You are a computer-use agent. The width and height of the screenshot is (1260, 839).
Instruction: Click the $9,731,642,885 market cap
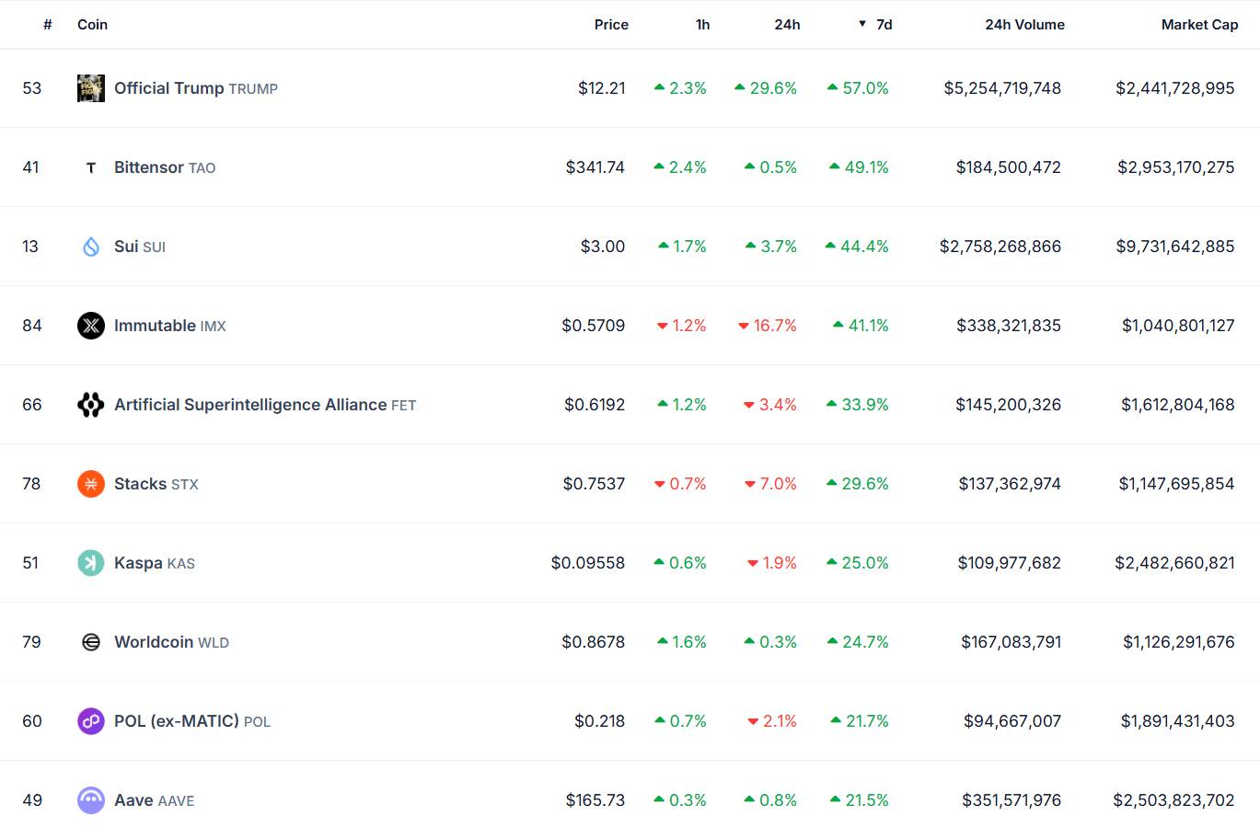point(1175,247)
